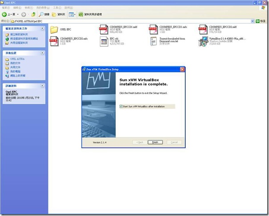The image size is (269, 216).
Task: Open the address bar dropdown arrow
Action: (x=253, y=21)
